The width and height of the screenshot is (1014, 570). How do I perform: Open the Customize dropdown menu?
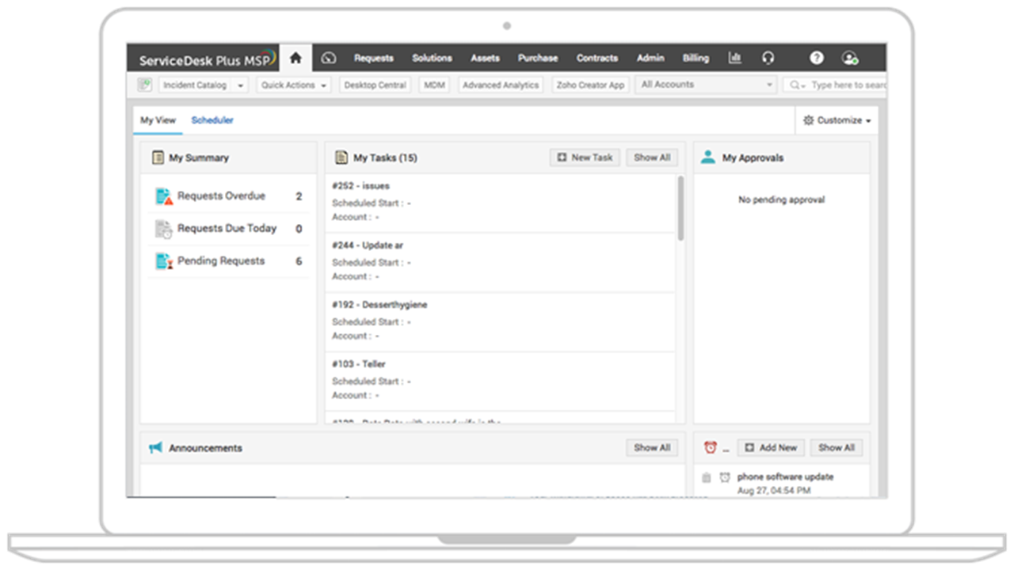pyautogui.click(x=837, y=120)
